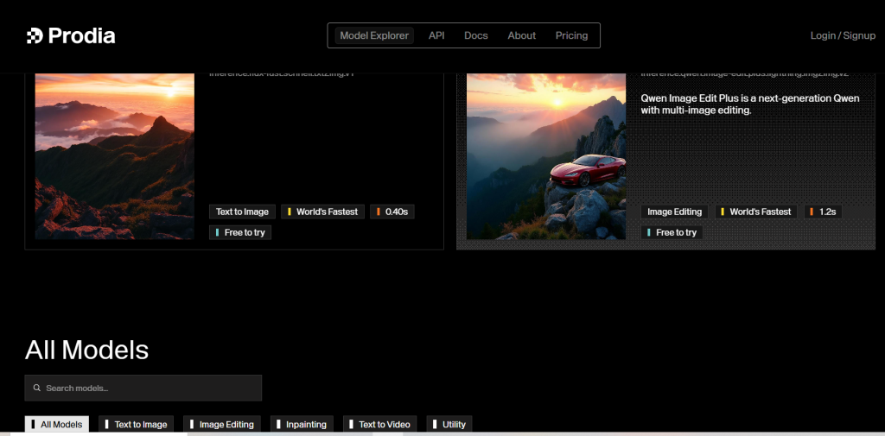Image resolution: width=885 pixels, height=436 pixels.
Task: Navigate to the Pricing page
Action: coord(571,35)
